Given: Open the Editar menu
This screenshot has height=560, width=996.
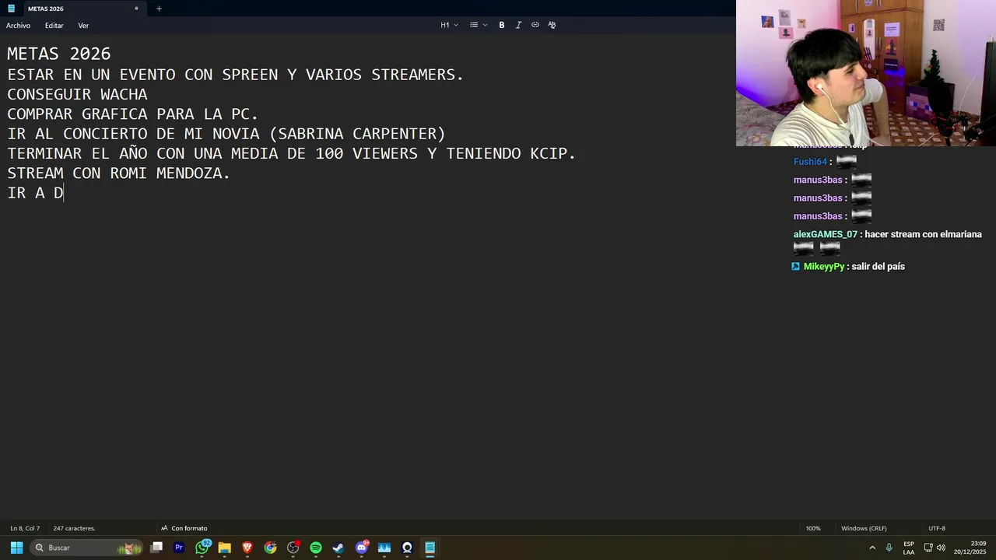Looking at the screenshot, I should click(54, 26).
